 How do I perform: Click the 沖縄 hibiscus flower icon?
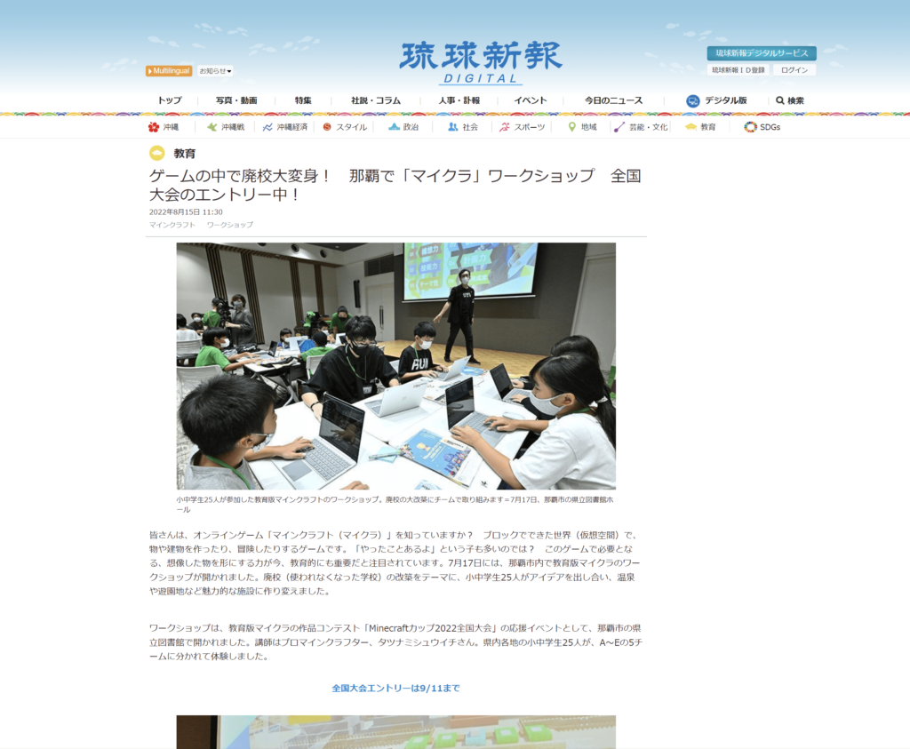[x=154, y=127]
